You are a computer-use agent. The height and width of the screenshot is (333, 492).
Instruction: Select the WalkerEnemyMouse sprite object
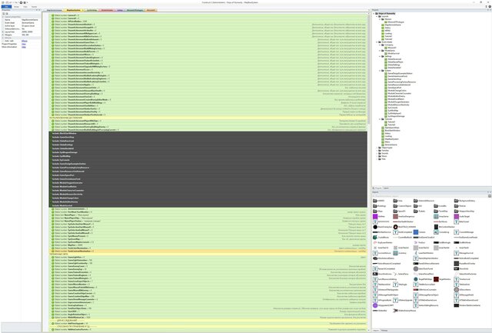click(404, 311)
